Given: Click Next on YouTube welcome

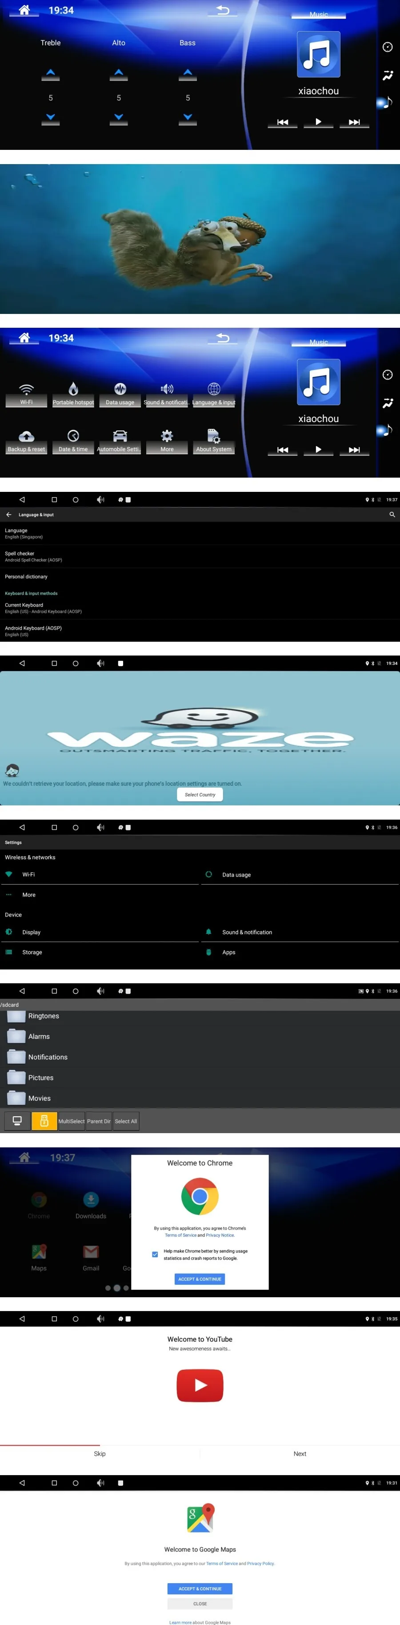Looking at the screenshot, I should click(x=300, y=1453).
